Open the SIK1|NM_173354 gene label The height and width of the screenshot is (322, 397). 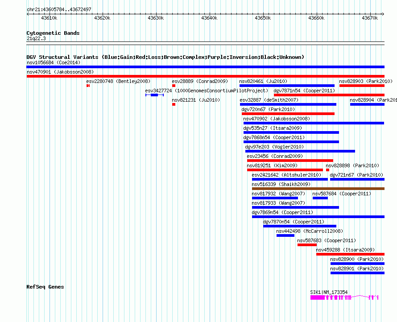(x=329, y=292)
